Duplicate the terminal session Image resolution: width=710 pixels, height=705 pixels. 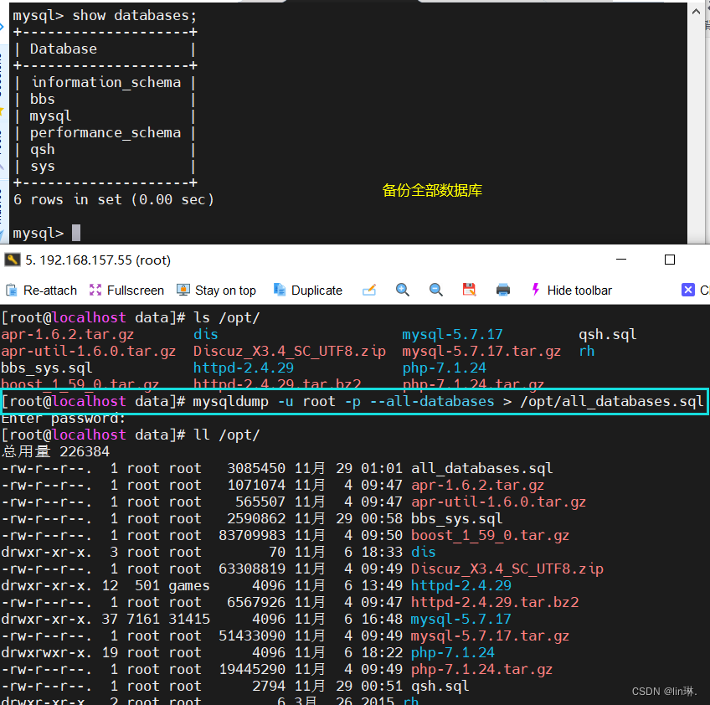[308, 291]
